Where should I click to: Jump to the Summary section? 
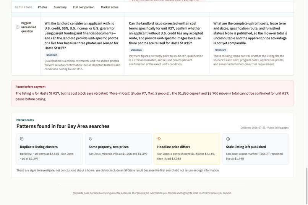pyautogui.click(x=60, y=7)
